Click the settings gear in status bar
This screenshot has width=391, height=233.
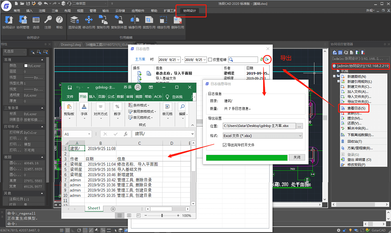pyautogui.click(x=338, y=230)
